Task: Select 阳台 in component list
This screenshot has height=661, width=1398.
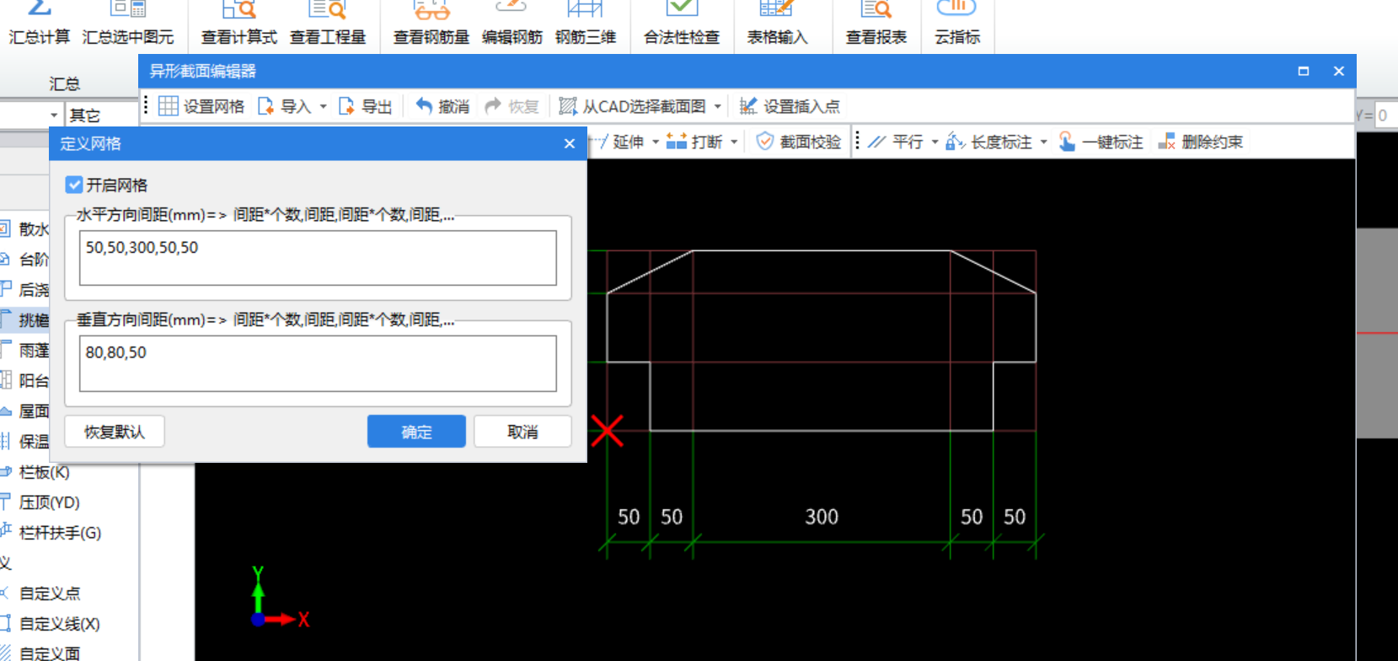Action: point(25,380)
